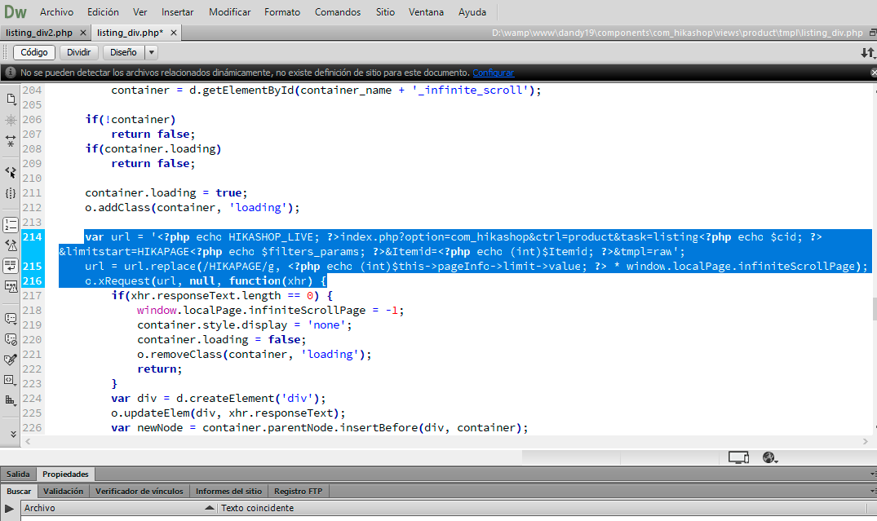The height and width of the screenshot is (521, 877).
Task: Open the Formato menu
Action: 282,11
